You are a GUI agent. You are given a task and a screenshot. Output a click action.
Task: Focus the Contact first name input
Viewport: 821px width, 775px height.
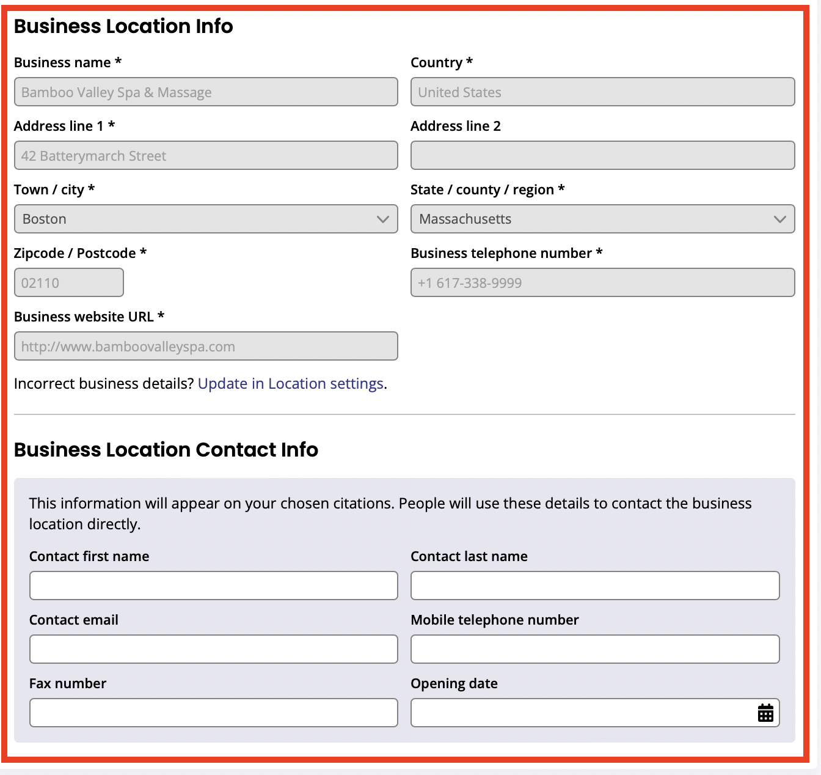(213, 586)
